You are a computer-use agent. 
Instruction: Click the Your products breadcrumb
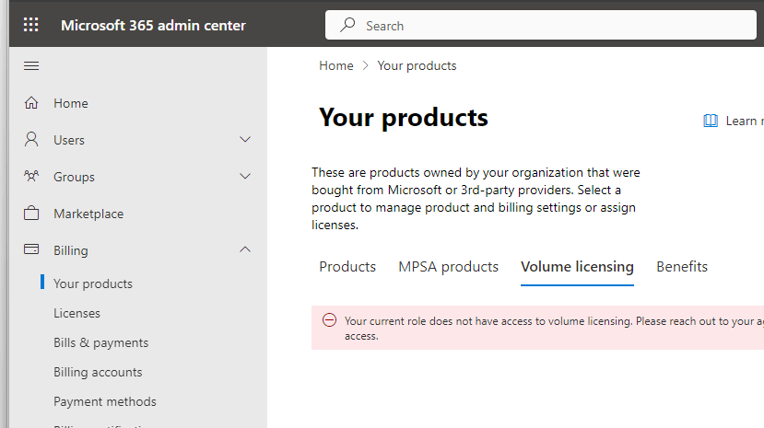pos(417,65)
